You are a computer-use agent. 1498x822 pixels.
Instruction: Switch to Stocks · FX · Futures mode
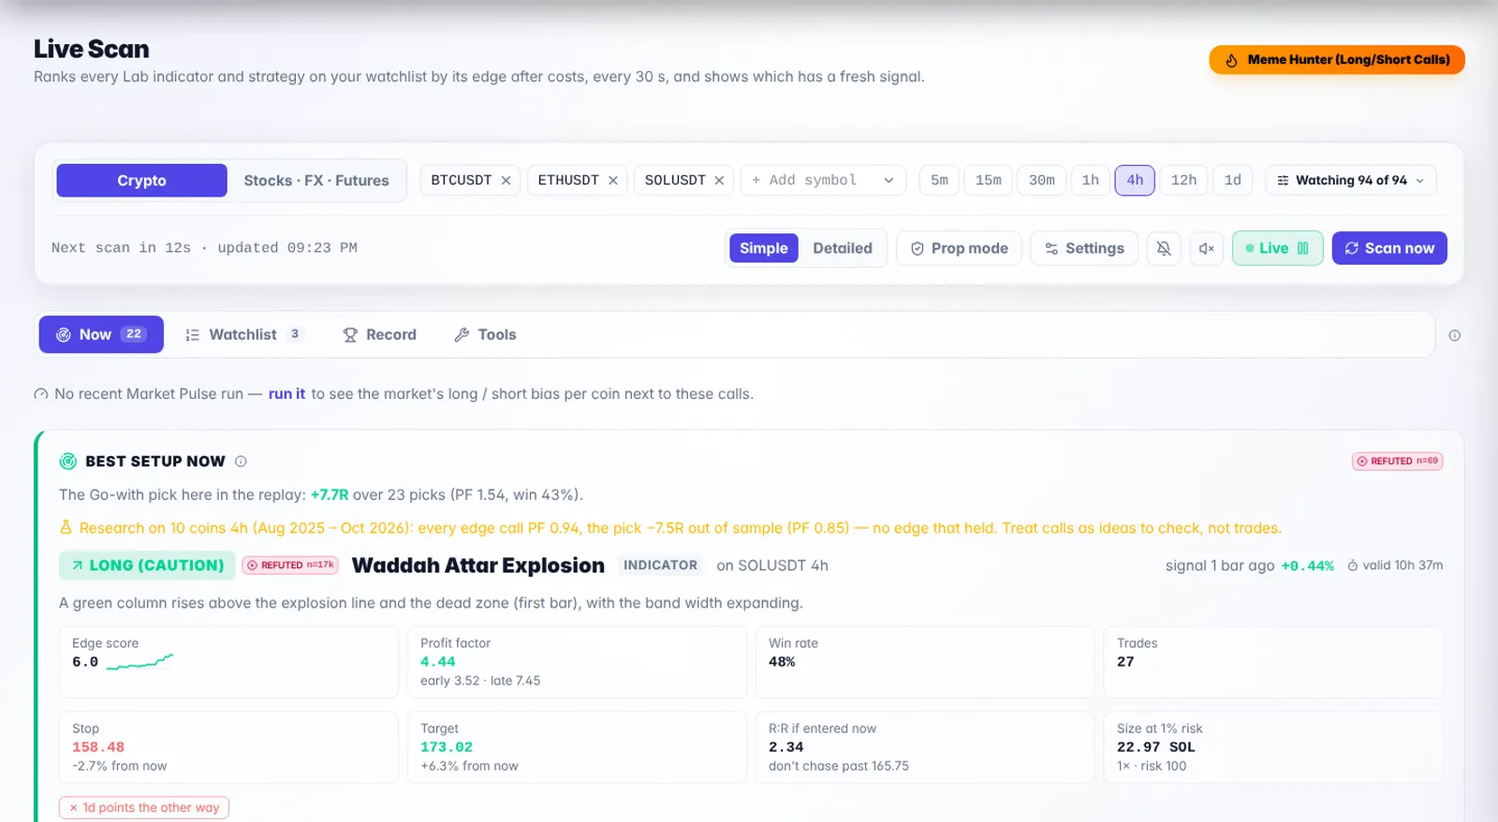pyautogui.click(x=316, y=181)
